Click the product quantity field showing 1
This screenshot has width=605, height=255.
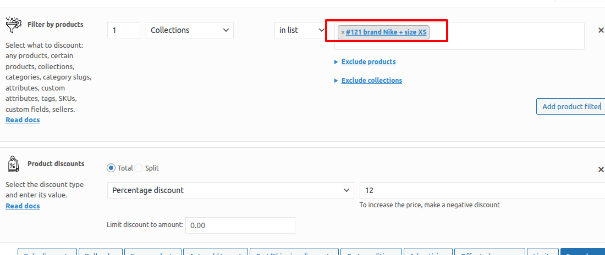coord(123,30)
